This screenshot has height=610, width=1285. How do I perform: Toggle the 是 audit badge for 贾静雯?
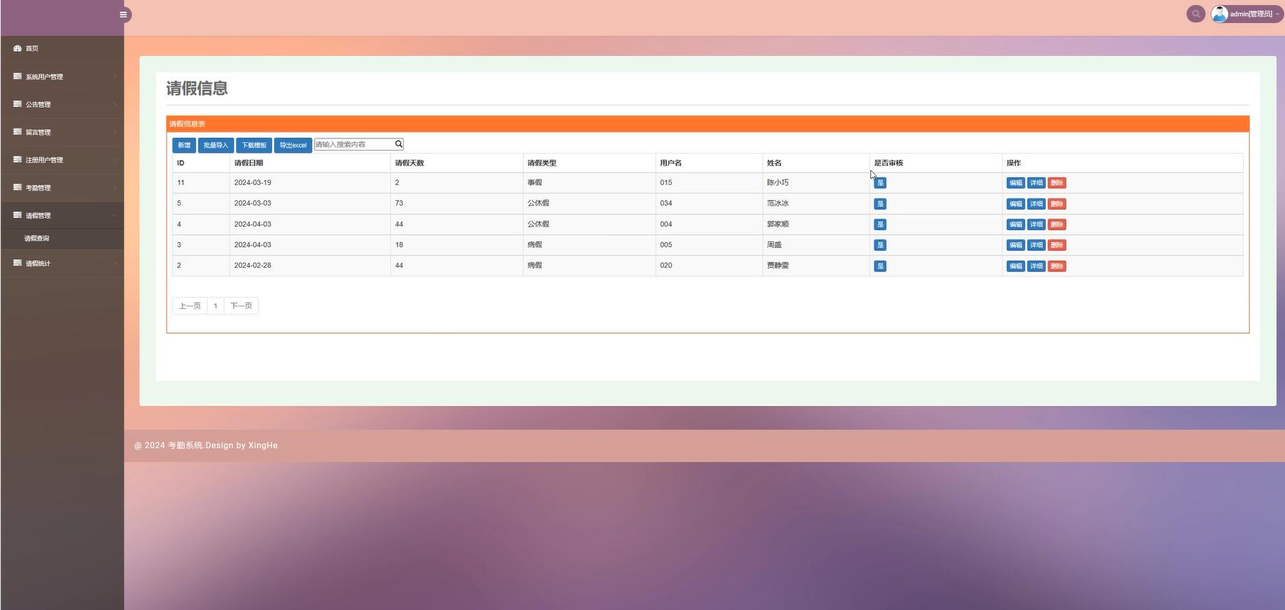click(x=881, y=266)
